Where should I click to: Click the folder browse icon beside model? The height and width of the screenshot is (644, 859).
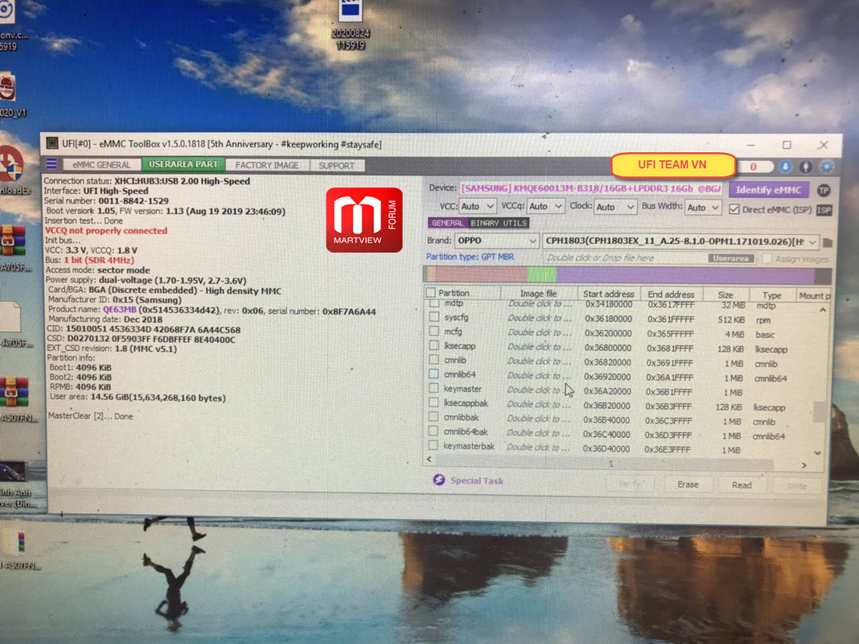pyautogui.click(x=827, y=242)
